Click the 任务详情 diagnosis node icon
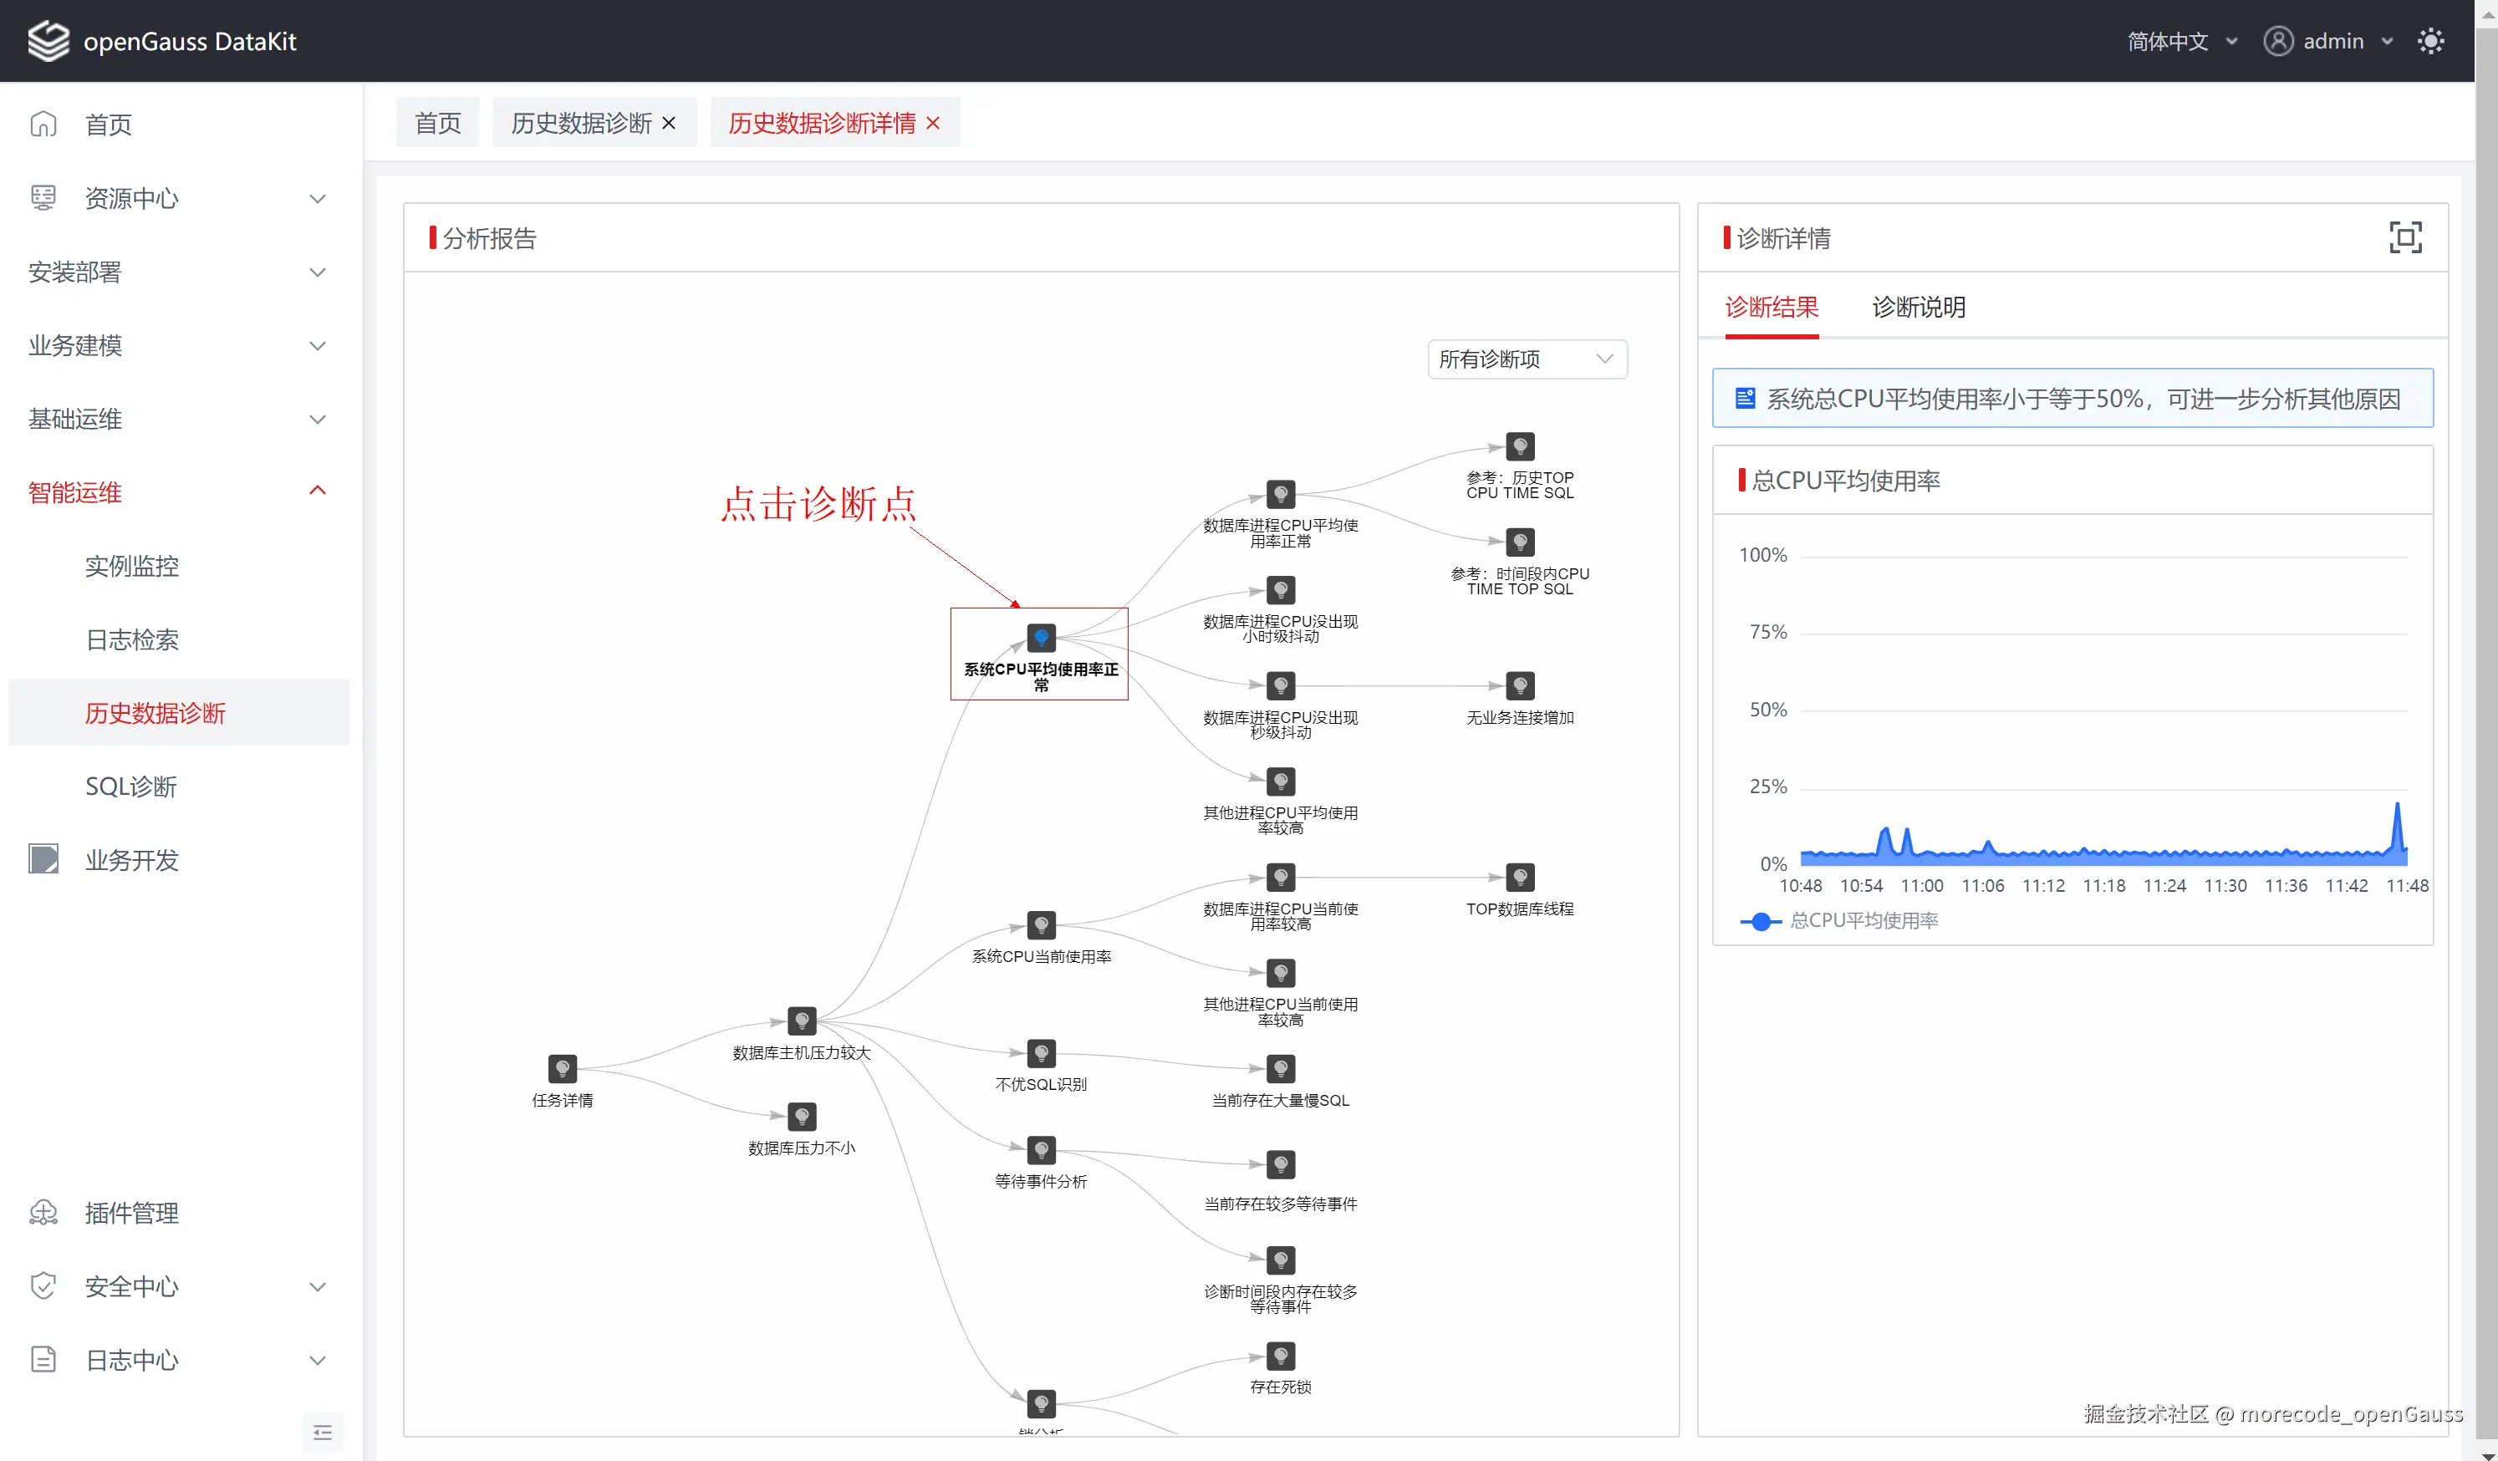Screen dimensions: 2498x1461 point(562,1068)
